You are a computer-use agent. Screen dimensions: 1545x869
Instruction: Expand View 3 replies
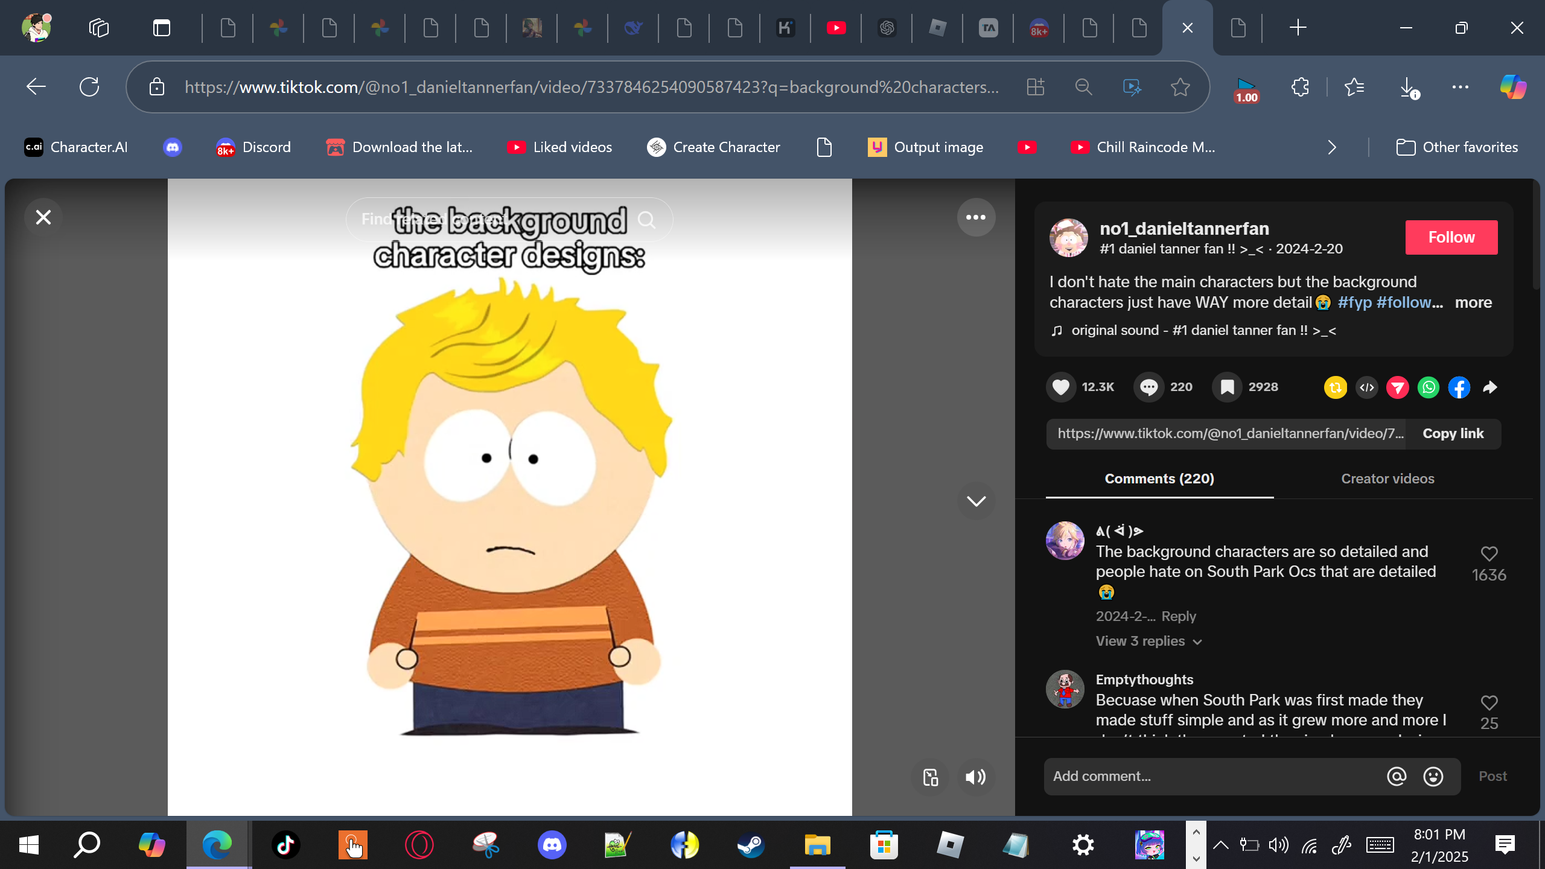(x=1148, y=641)
